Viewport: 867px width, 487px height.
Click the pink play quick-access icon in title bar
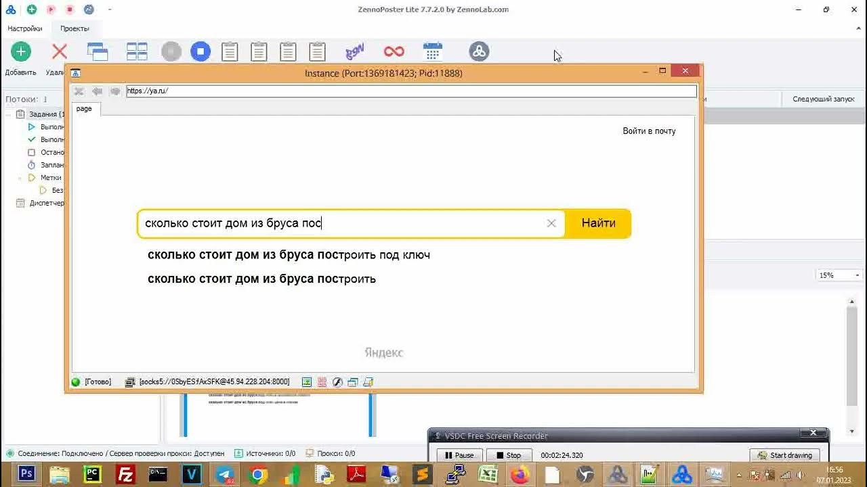(x=51, y=9)
